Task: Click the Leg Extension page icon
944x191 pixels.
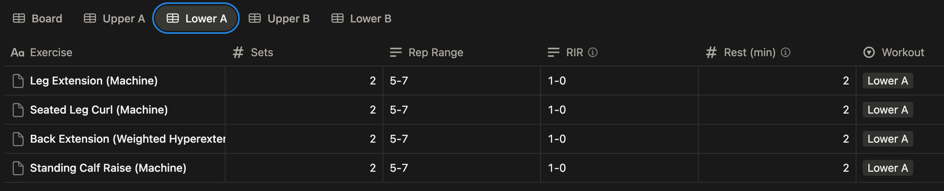Action: (x=18, y=81)
